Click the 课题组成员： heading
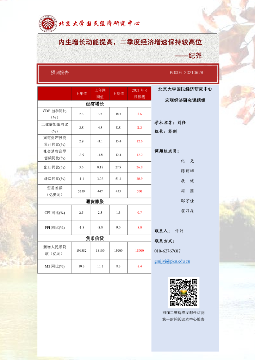This screenshot has height=360, width=255. click(167, 151)
